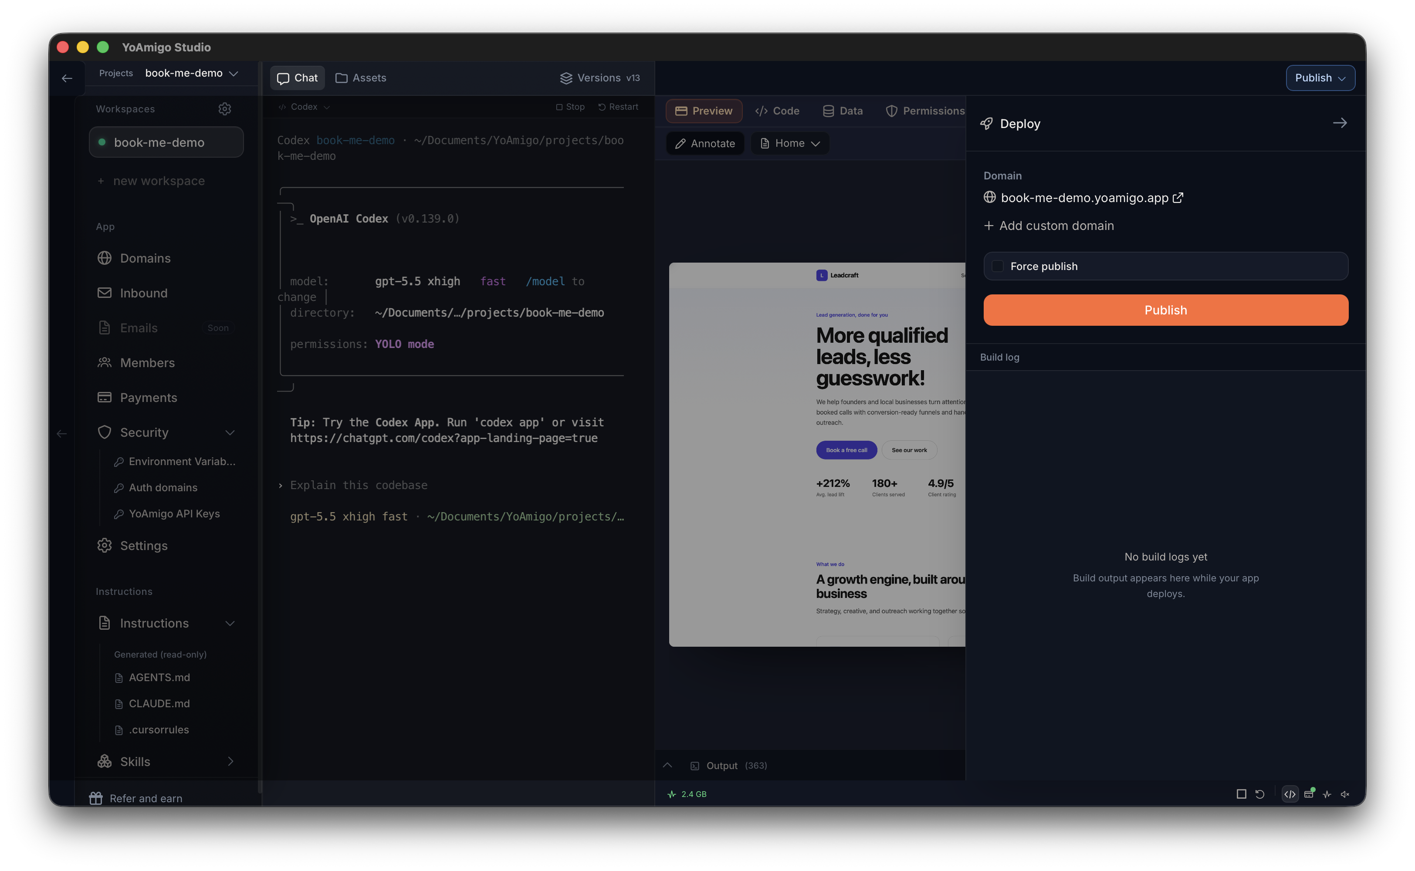The height and width of the screenshot is (871, 1415).
Task: Switch to the Assets tab
Action: click(361, 78)
